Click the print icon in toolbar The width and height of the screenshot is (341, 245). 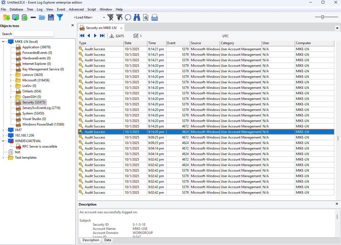click(x=155, y=17)
